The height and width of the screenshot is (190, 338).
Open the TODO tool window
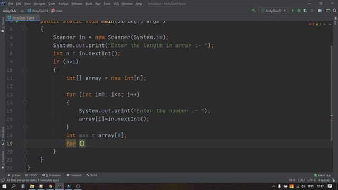[x=31, y=175]
